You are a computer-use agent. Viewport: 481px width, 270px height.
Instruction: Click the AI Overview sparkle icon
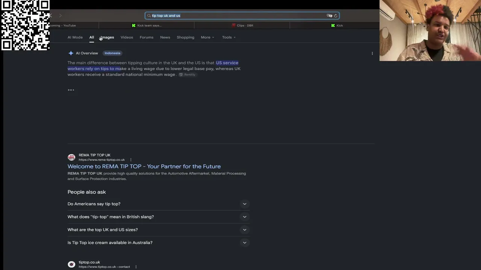coord(71,53)
